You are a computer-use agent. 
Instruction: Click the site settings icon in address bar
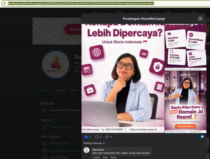[x=5, y=3]
